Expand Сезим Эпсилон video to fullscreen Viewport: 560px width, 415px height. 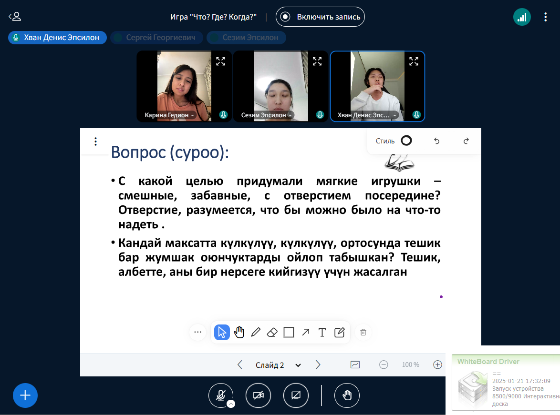(x=317, y=61)
